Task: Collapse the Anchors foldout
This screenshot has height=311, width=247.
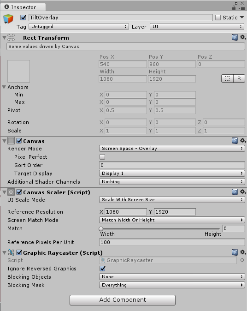Action: [x=4, y=87]
